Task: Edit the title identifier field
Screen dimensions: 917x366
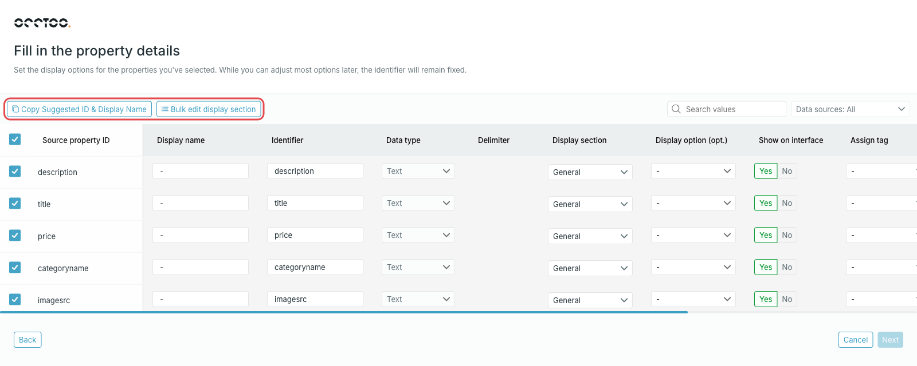Action: [x=315, y=203]
